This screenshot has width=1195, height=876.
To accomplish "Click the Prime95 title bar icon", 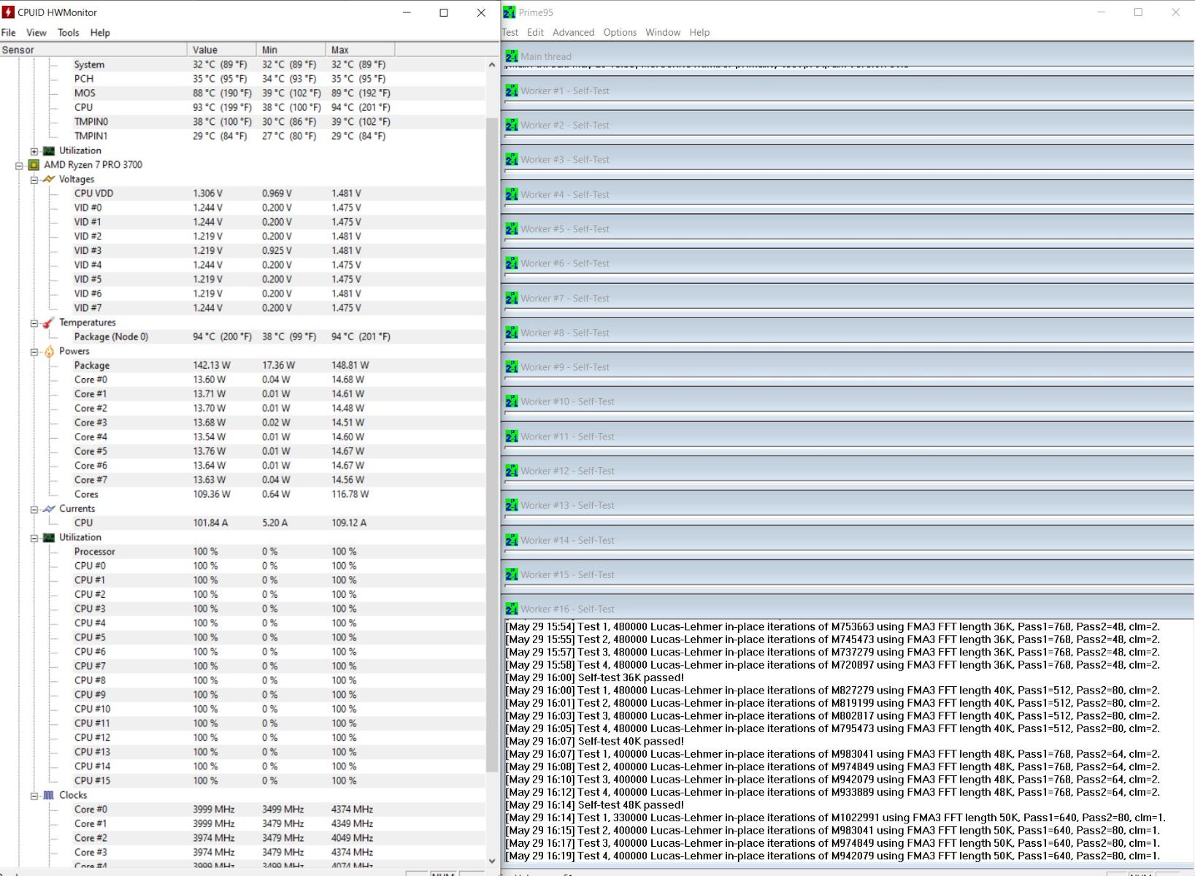I will point(509,12).
